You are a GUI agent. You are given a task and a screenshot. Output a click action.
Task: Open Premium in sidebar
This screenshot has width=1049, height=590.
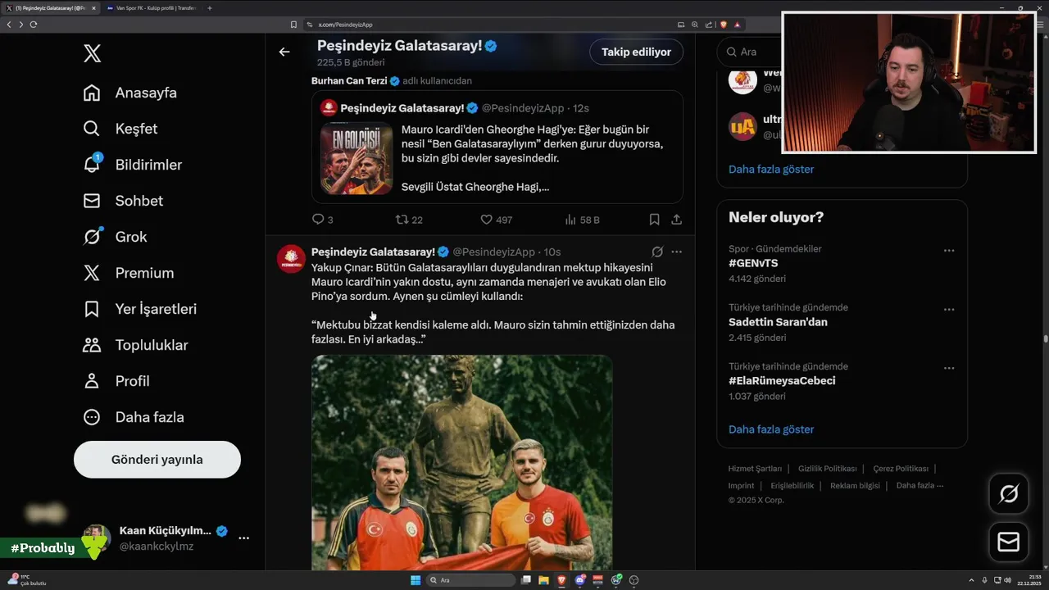129,273
